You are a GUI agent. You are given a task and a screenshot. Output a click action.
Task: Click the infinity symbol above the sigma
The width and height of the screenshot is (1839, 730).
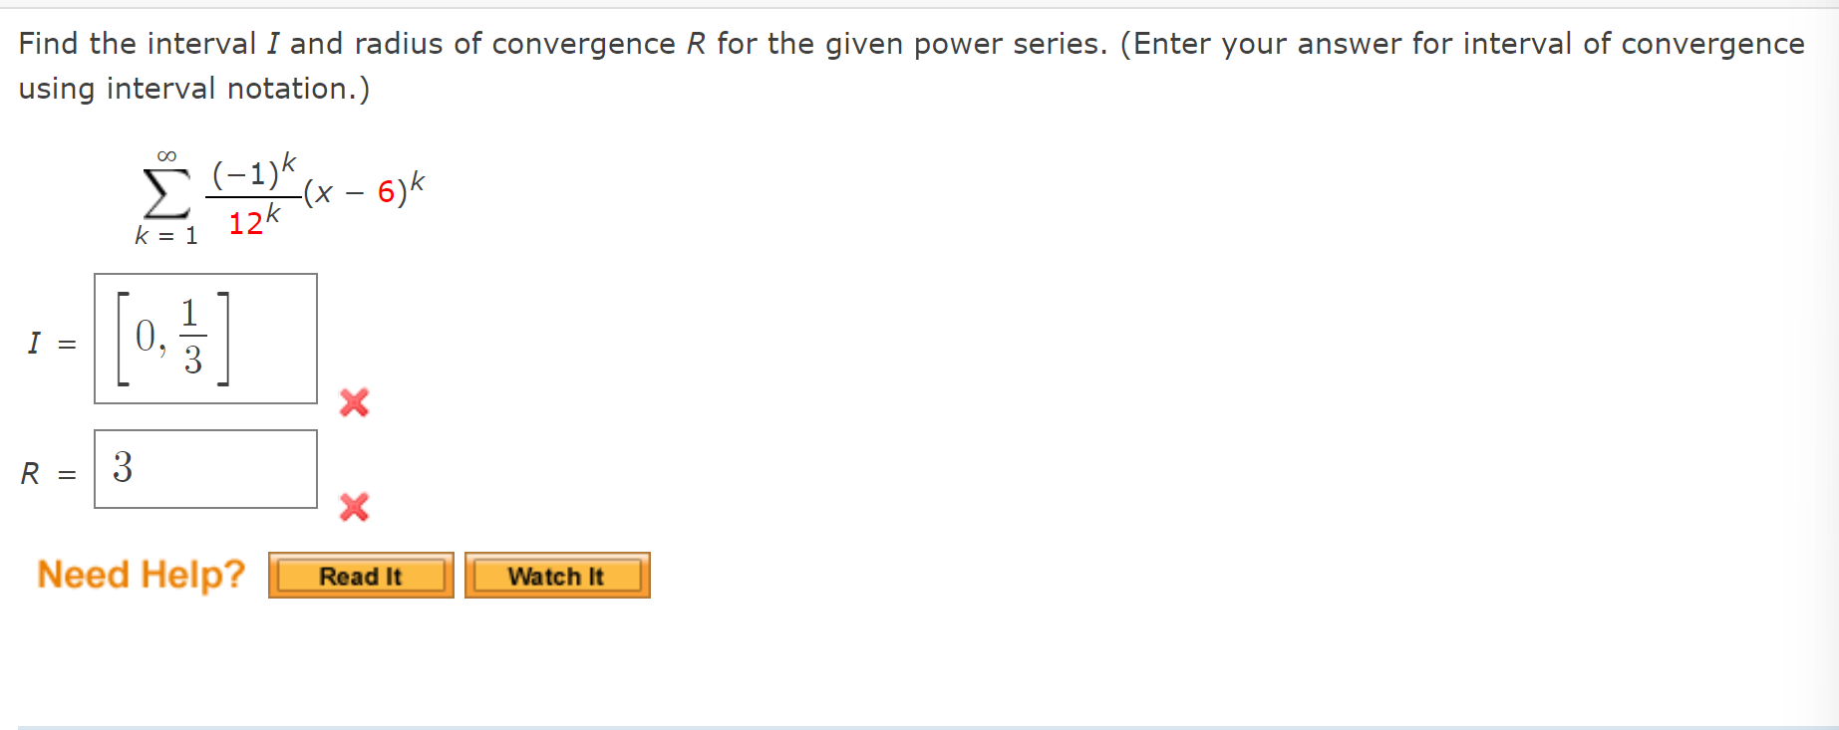point(166,156)
